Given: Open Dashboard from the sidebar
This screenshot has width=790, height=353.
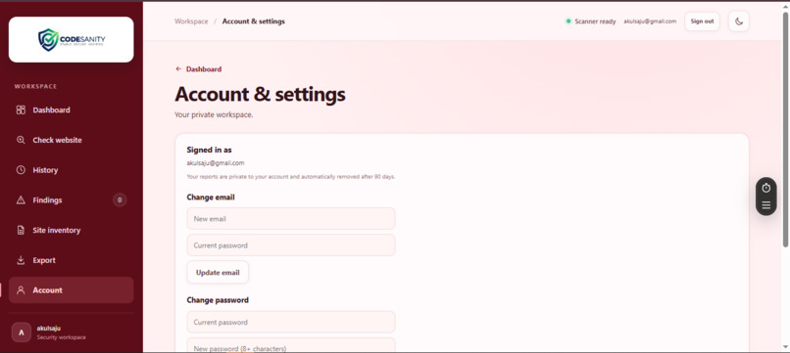Looking at the screenshot, I should tap(71, 110).
